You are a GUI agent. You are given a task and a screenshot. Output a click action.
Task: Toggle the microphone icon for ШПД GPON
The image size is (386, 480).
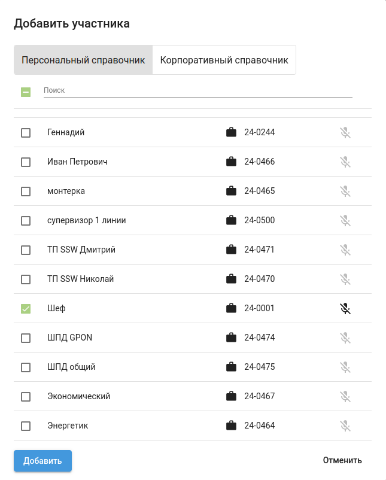pos(345,338)
